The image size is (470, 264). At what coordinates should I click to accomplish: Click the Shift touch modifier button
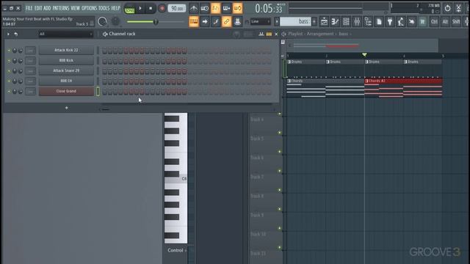pos(456,21)
